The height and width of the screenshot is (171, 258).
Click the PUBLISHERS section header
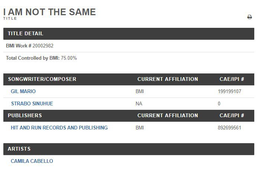click(x=25, y=115)
